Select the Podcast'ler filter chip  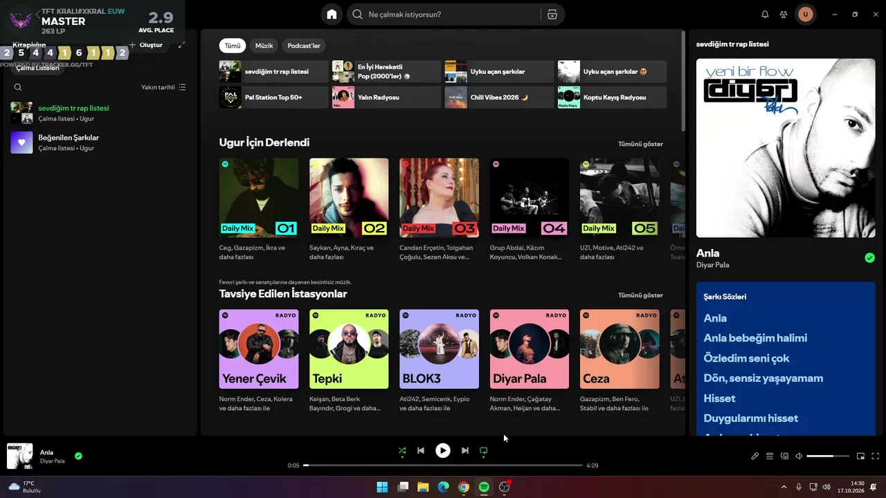tap(304, 46)
